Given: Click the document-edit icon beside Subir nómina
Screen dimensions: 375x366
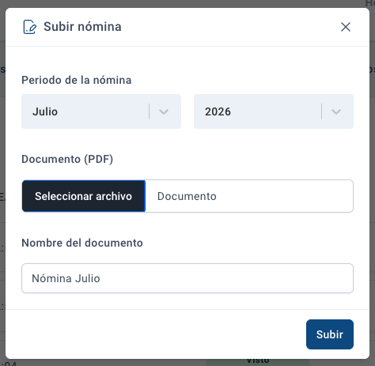Looking at the screenshot, I should pos(29,27).
